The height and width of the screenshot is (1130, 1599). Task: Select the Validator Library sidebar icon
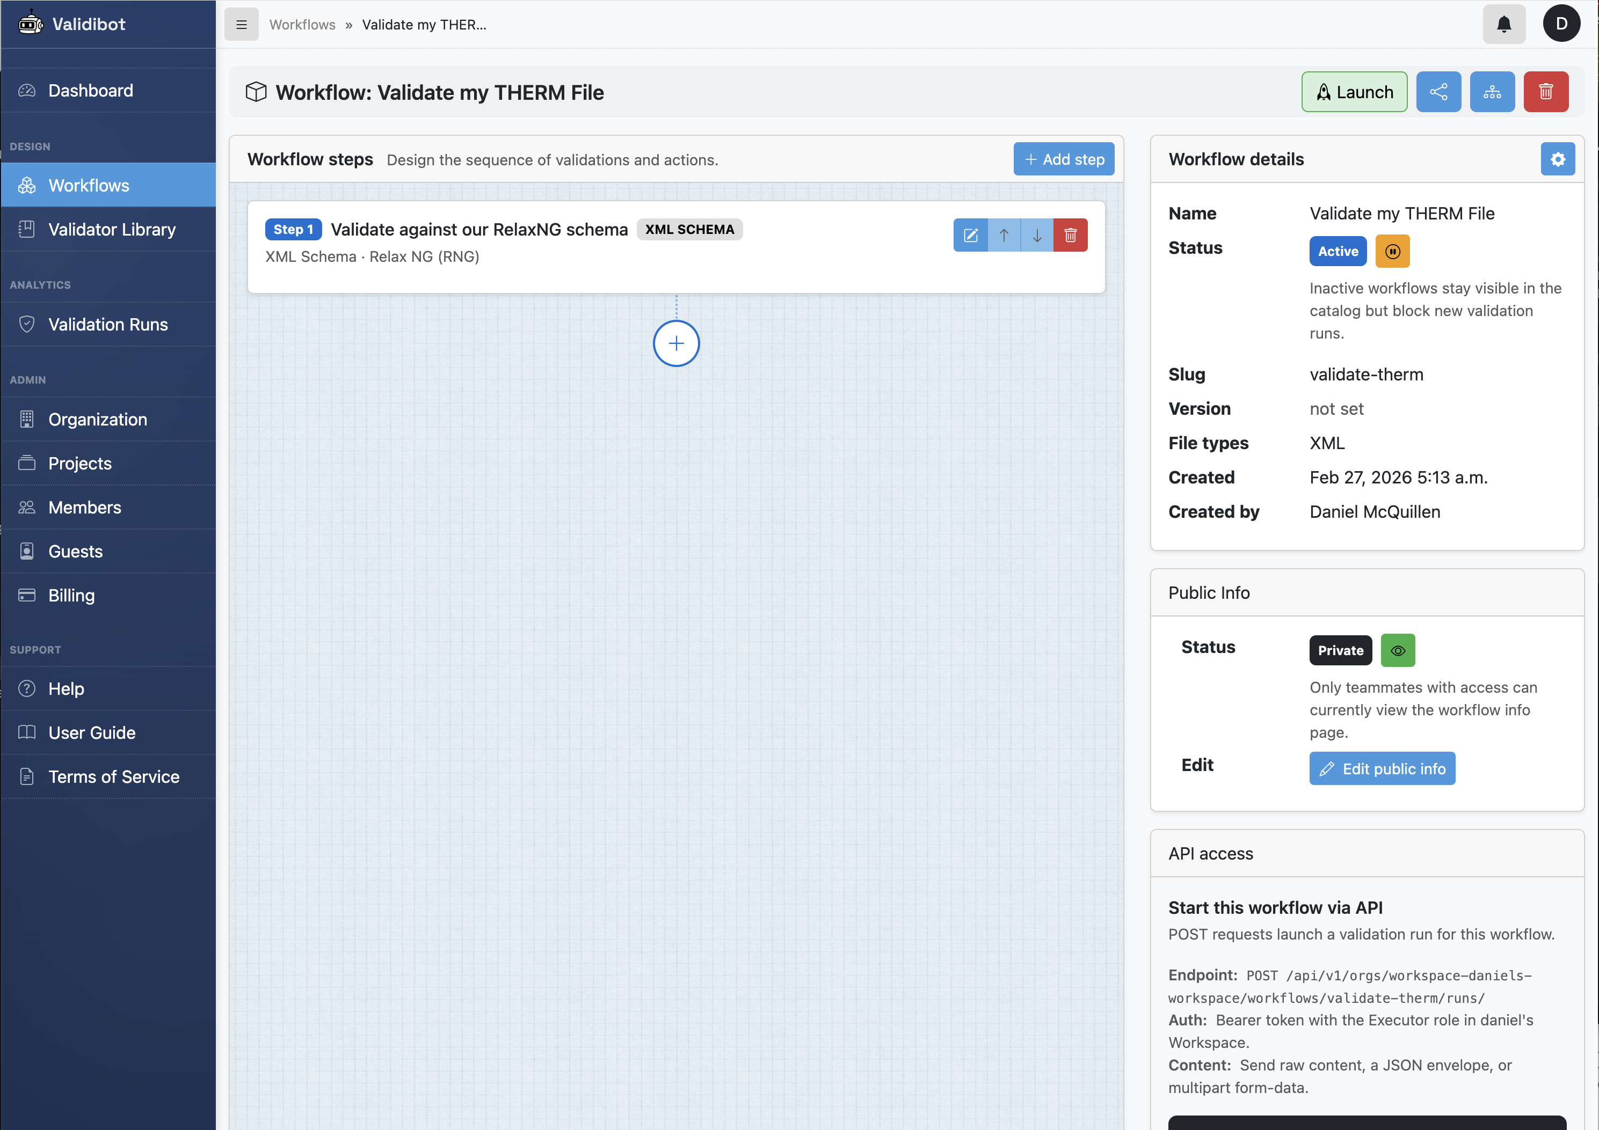pyautogui.click(x=26, y=229)
